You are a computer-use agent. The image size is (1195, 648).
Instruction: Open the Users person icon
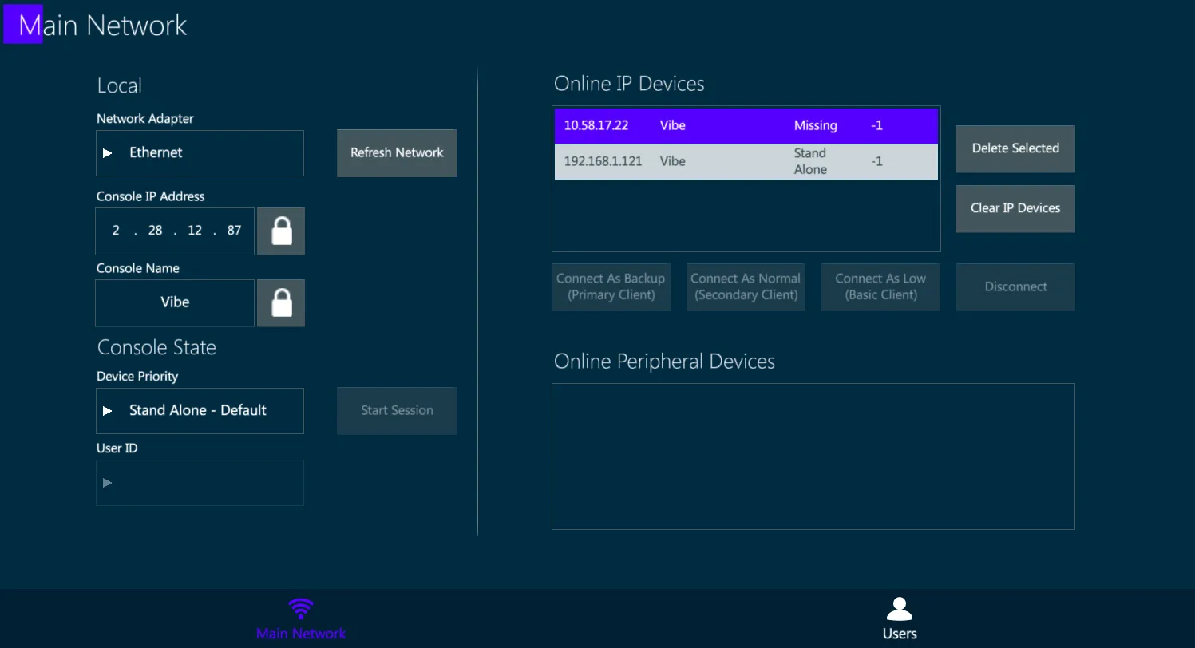click(900, 609)
